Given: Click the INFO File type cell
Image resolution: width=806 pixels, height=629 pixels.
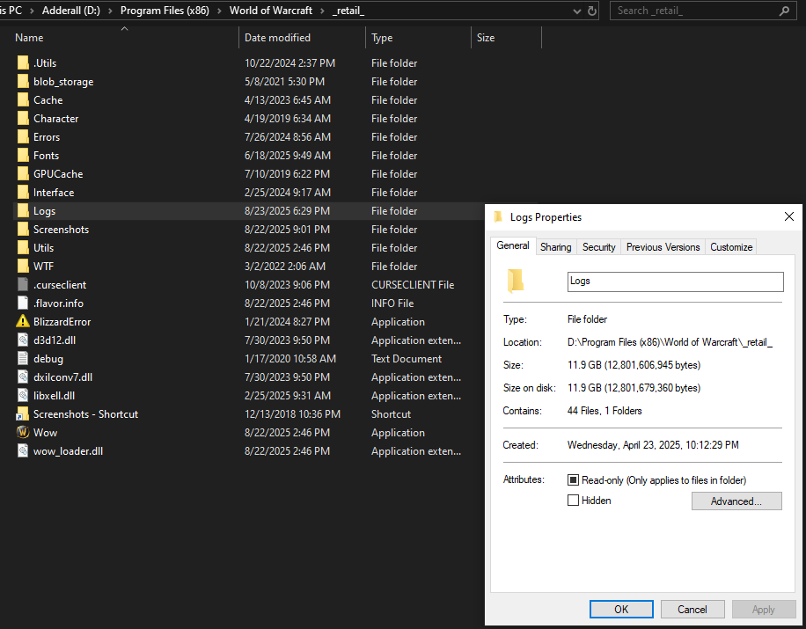Looking at the screenshot, I should coord(392,304).
